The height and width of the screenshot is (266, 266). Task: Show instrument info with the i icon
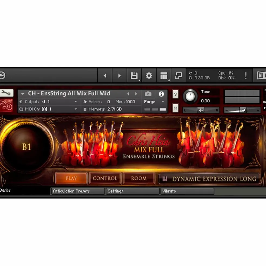[x=161, y=94]
